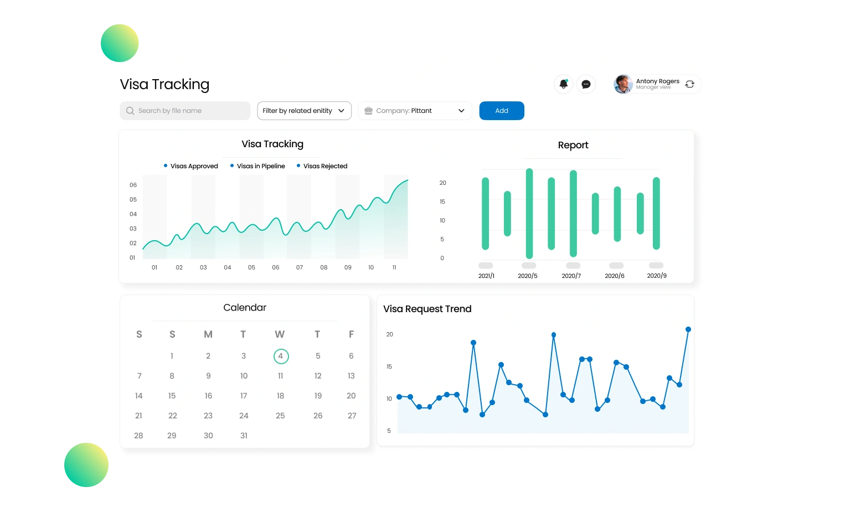Toggle Visas Approved legend dot
This screenshot has width=845, height=507.
(x=166, y=165)
